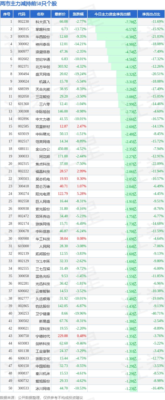Screen dimensions: 165x400
Task: Click the -1.23亿 outflow for 冰川网络
Action: click(x=131, y=389)
